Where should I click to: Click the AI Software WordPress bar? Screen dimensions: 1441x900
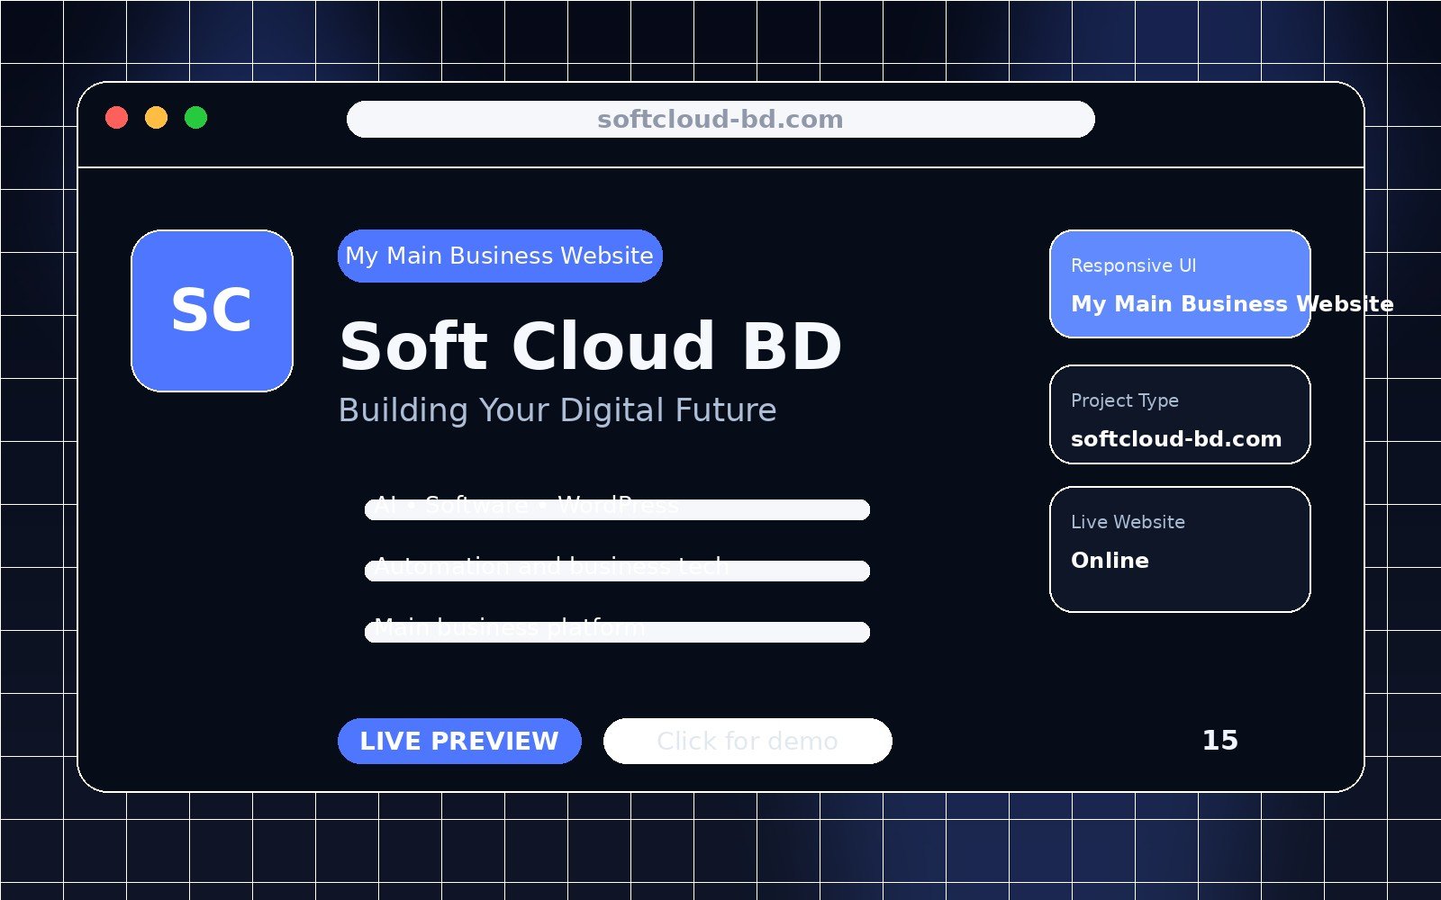tap(617, 509)
